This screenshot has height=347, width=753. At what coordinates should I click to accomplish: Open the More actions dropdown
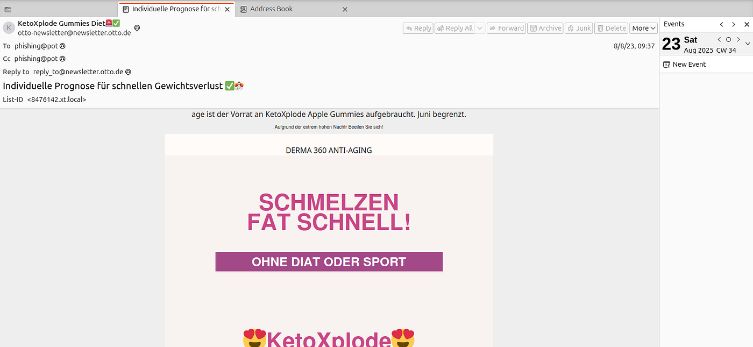click(x=644, y=28)
